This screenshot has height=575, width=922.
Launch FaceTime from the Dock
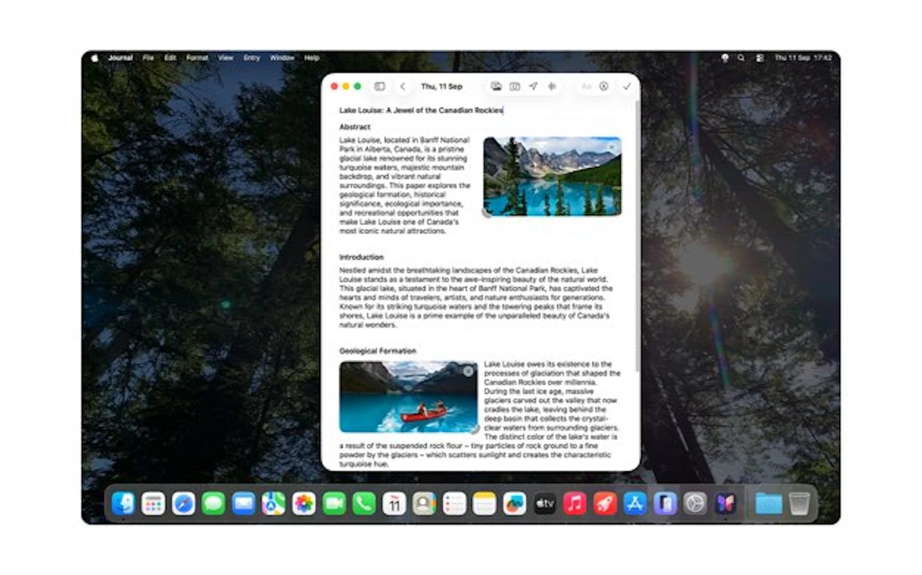click(x=334, y=504)
